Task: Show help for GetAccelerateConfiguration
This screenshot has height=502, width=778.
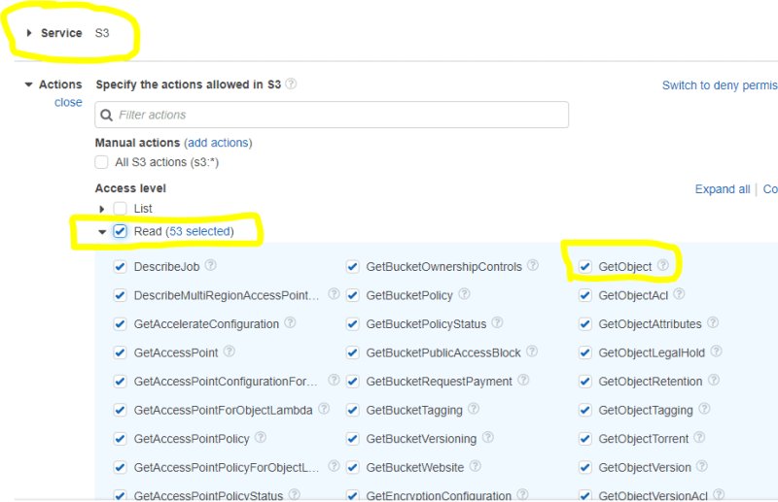Action: pos(290,322)
